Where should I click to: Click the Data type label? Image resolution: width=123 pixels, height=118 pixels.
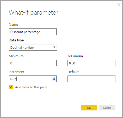pos(16,40)
